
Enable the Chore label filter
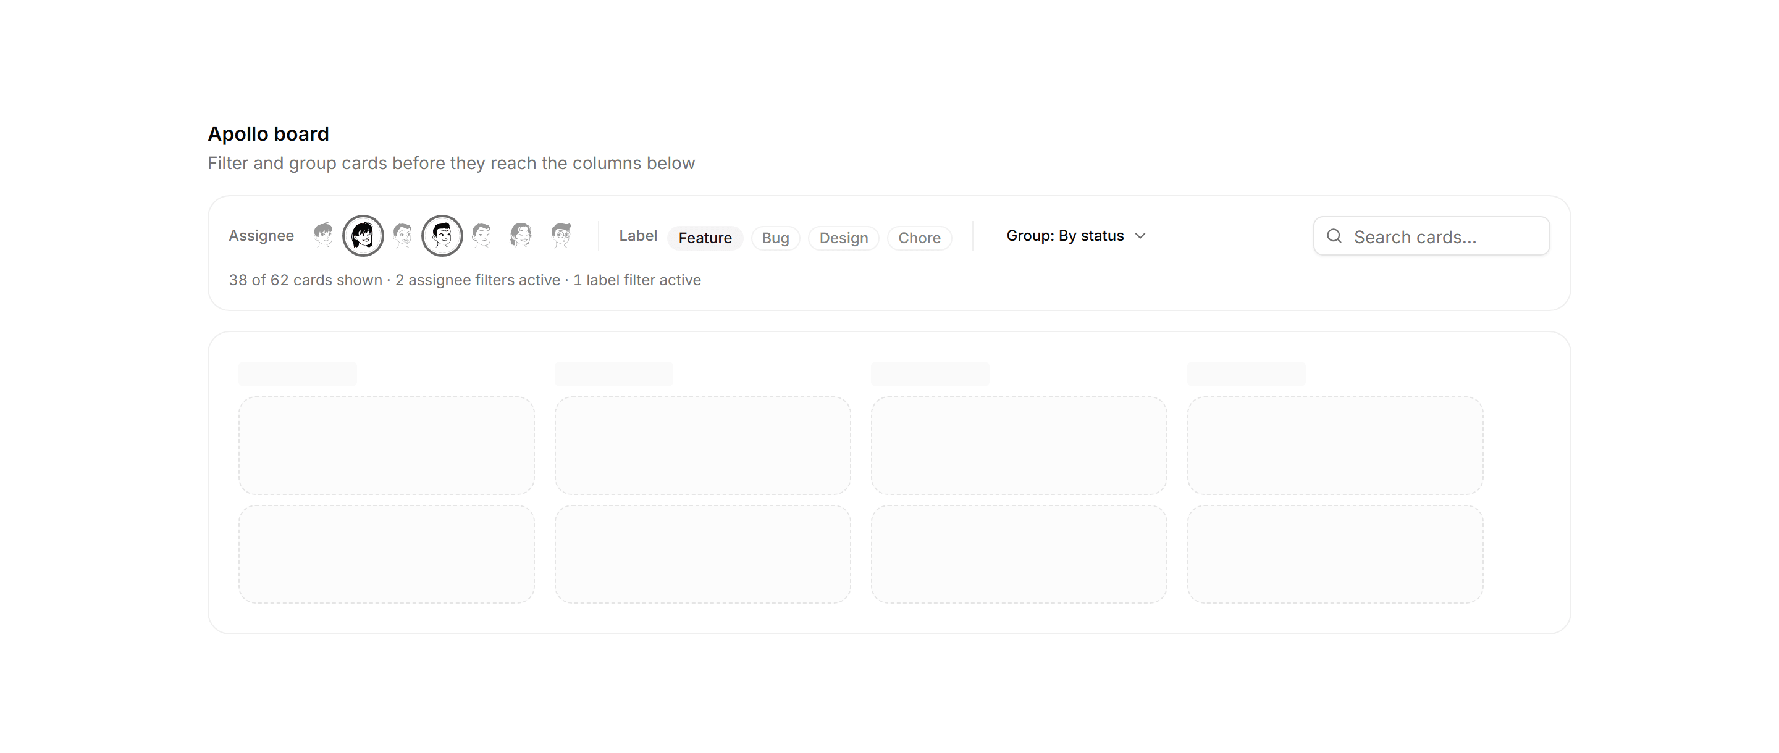tap(919, 238)
